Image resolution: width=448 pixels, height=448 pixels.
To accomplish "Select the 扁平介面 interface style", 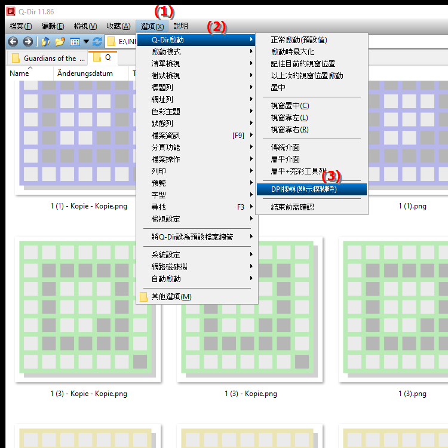I will pos(311,159).
